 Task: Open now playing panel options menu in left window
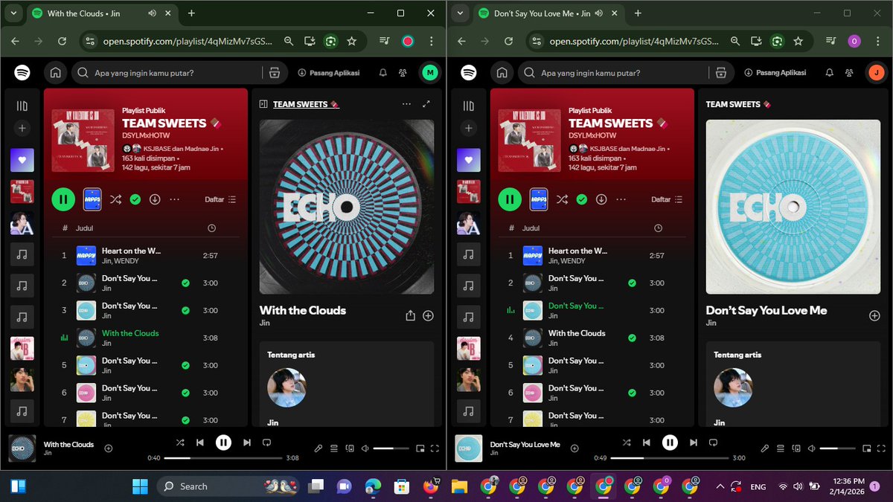(406, 105)
